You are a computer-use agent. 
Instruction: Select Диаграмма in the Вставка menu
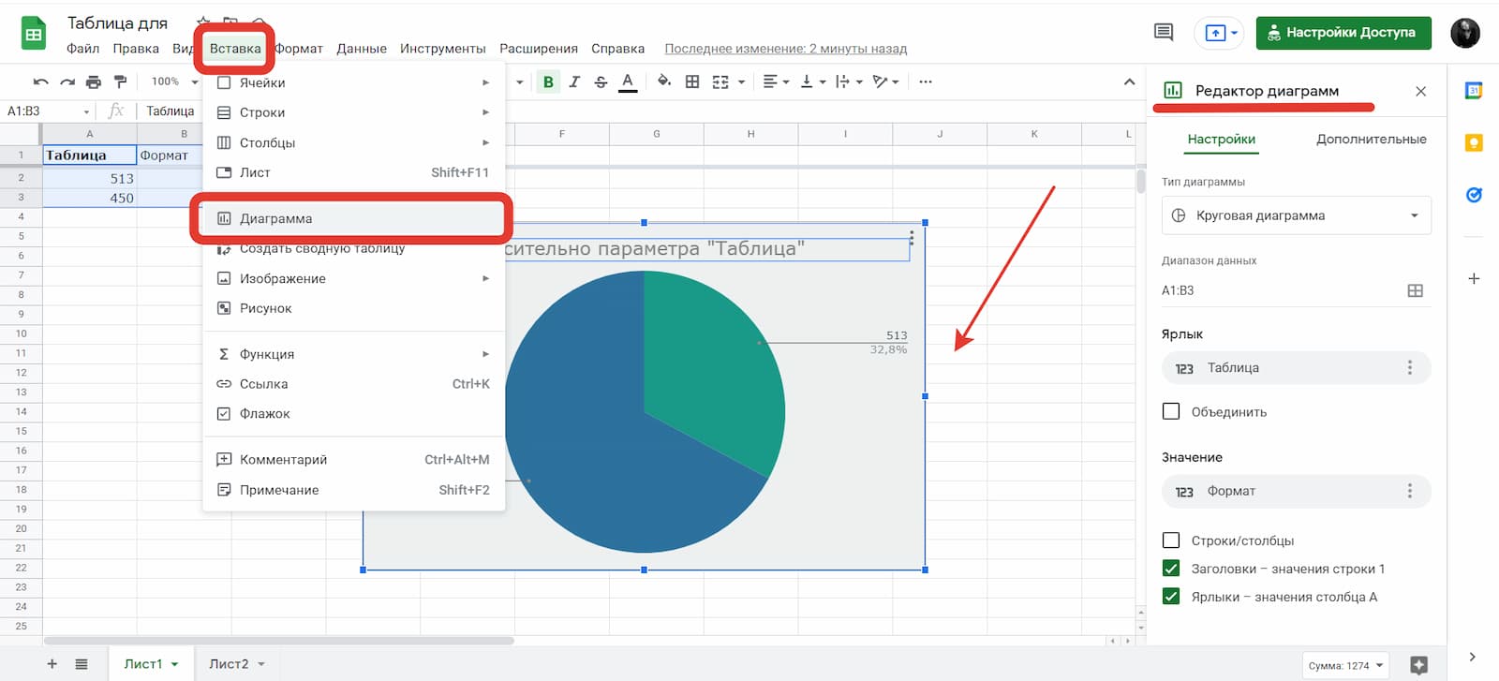tap(275, 219)
